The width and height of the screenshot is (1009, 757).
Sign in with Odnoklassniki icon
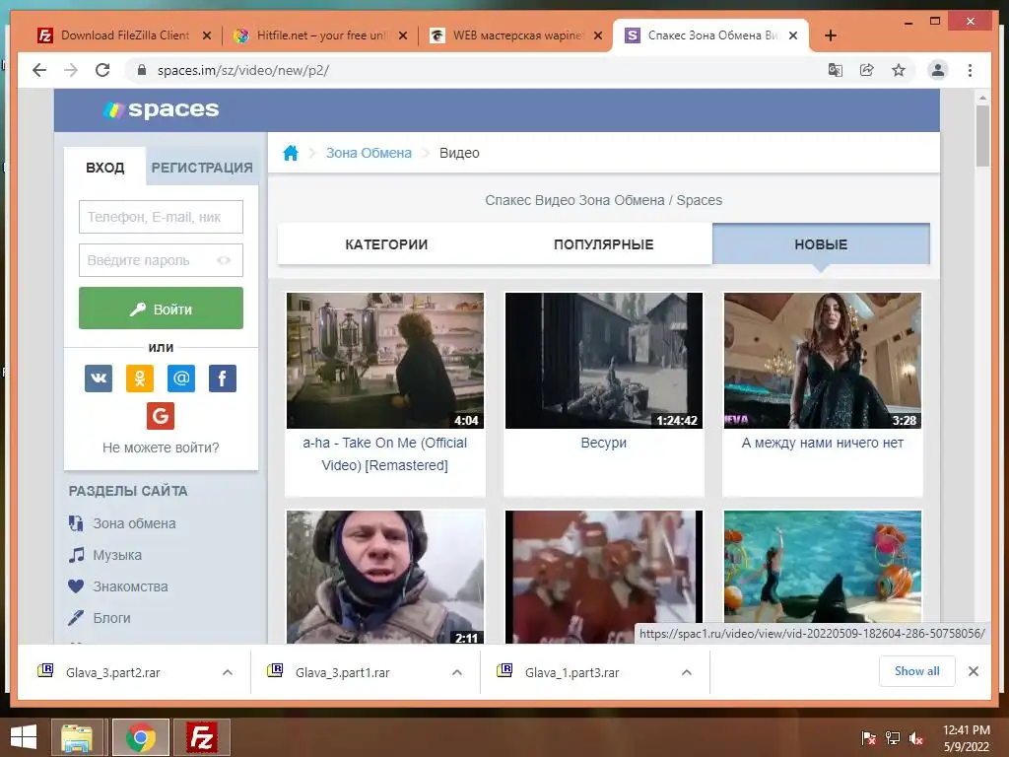coord(140,378)
